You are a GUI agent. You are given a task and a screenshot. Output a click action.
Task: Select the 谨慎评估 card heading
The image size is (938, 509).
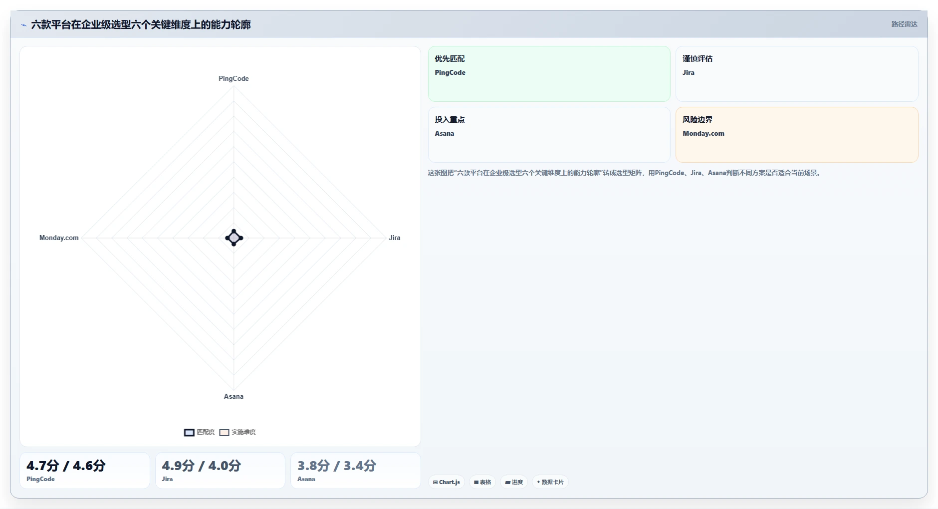(x=698, y=58)
